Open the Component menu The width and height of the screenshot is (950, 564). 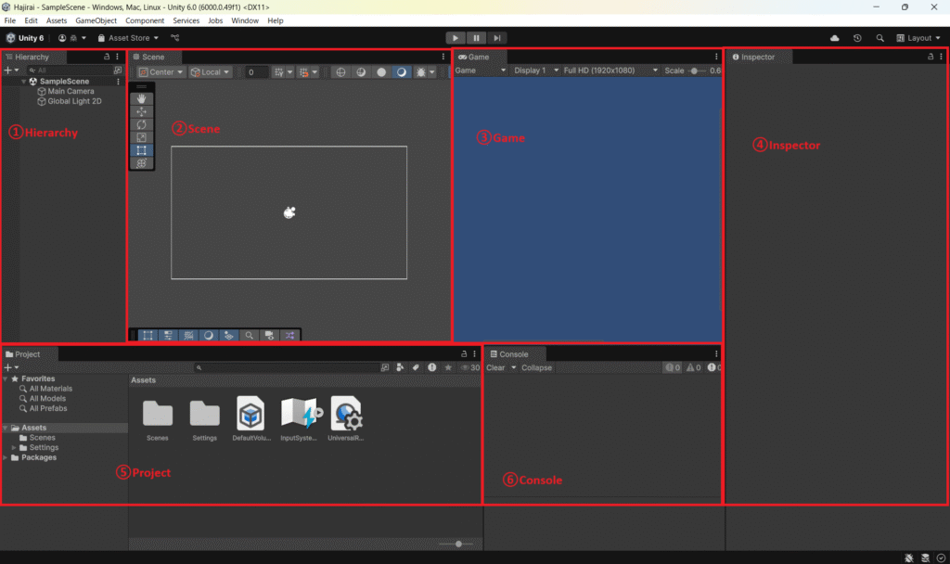pyautogui.click(x=145, y=20)
